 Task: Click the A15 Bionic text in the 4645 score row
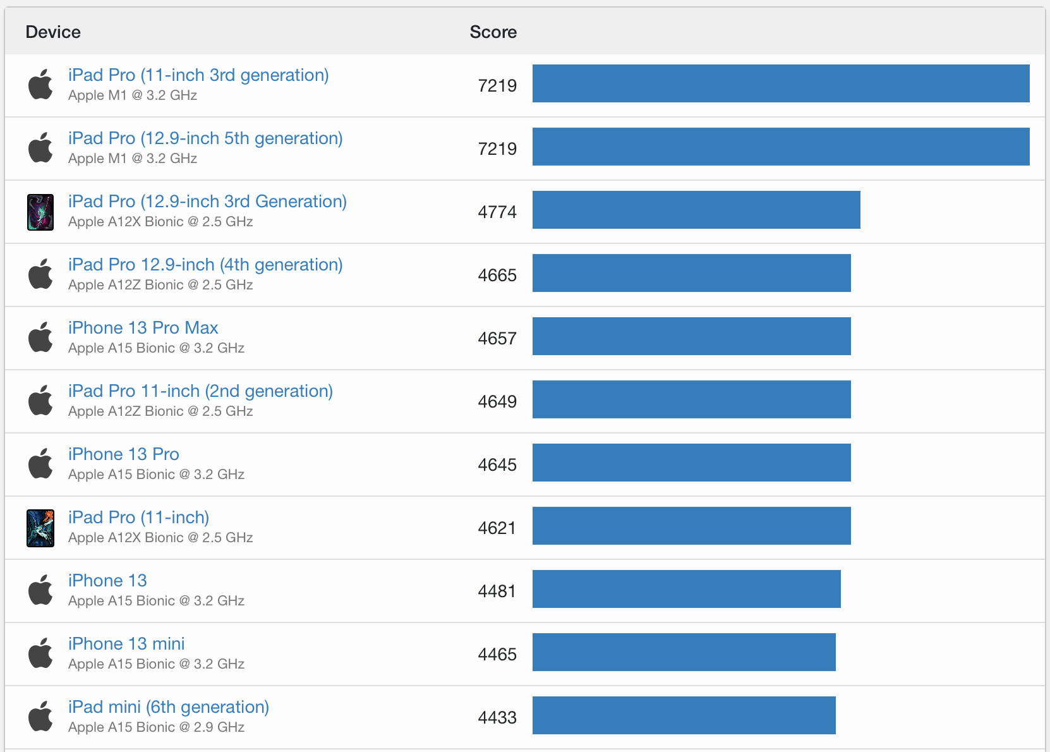(x=156, y=475)
